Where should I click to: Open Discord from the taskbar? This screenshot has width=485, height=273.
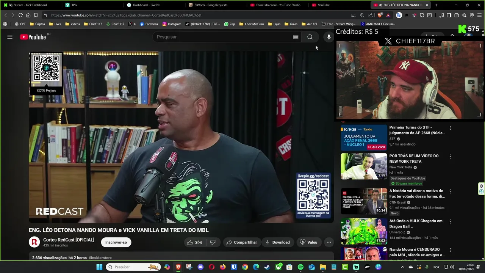[200, 267]
